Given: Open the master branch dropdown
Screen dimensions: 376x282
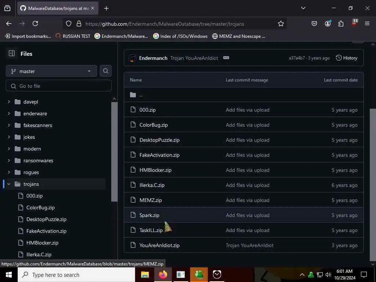Looking at the screenshot, I should click(x=51, y=71).
